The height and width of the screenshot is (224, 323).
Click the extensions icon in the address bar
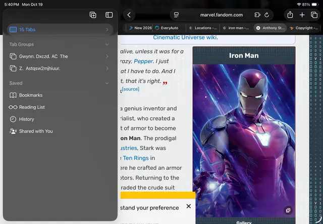pyautogui.click(x=257, y=15)
